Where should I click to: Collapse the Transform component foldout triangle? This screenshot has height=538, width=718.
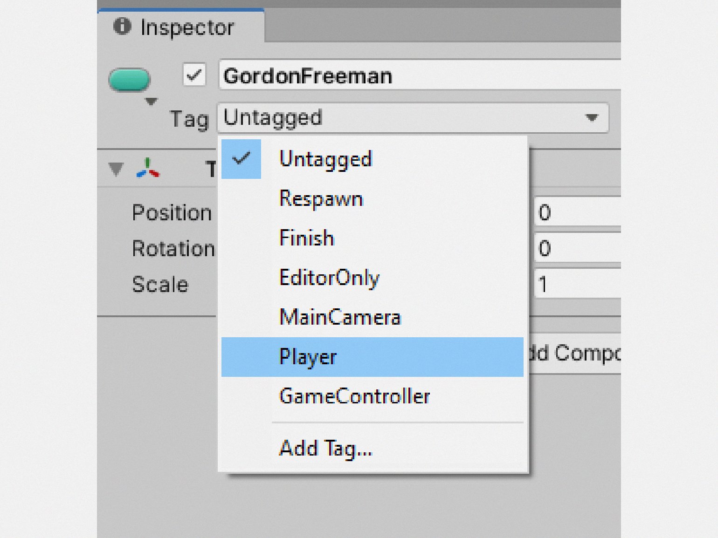(x=116, y=169)
